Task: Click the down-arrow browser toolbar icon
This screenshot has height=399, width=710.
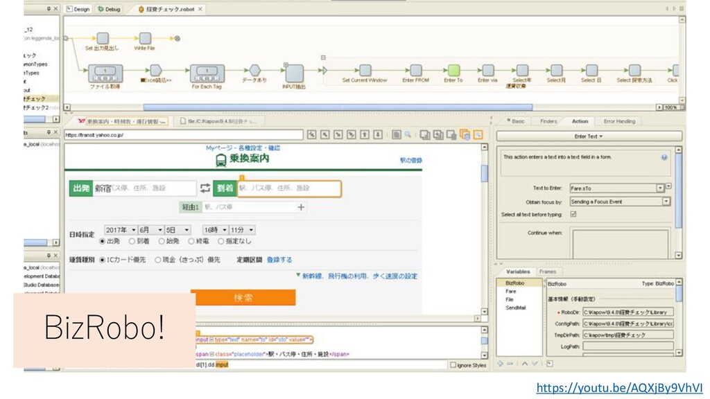Action: (378, 134)
